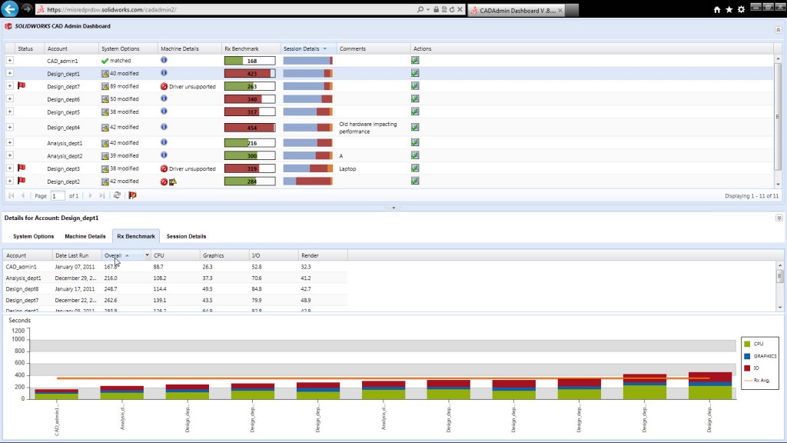Image resolution: width=787 pixels, height=443 pixels.
Task: Click the refresh icon in the pagination bar
Action: click(118, 195)
